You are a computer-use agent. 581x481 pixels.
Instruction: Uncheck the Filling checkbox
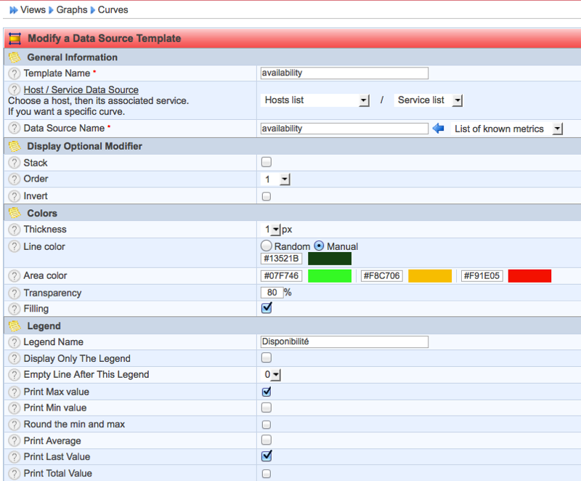click(x=267, y=309)
